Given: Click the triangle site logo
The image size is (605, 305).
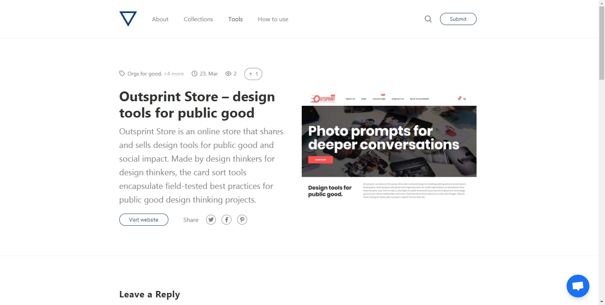Looking at the screenshot, I should coord(128,19).
